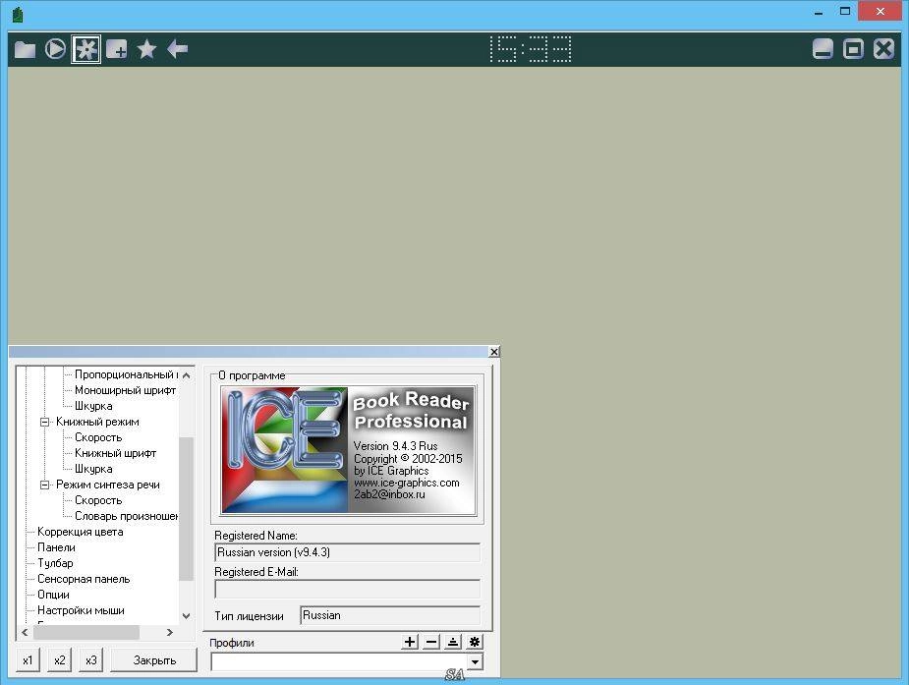909x685 pixels.
Task: Click the tree horizontal scrollbar thumb
Action: (85, 632)
